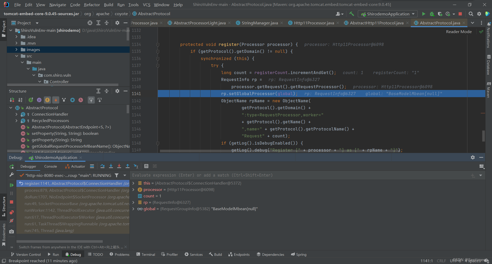Click Step Over in the debugger toolbar

[102, 166]
